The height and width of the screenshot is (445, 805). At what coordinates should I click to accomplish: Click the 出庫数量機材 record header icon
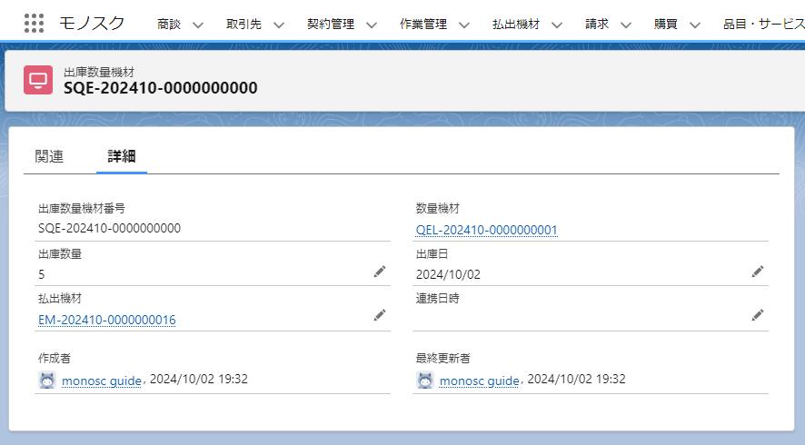[38, 80]
